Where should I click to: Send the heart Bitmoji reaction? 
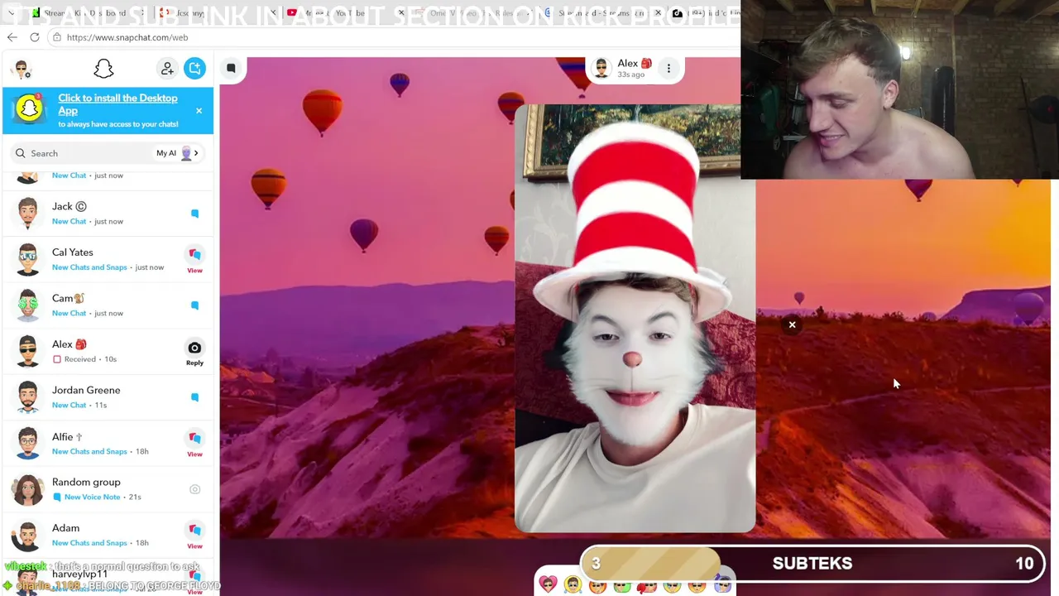(548, 584)
